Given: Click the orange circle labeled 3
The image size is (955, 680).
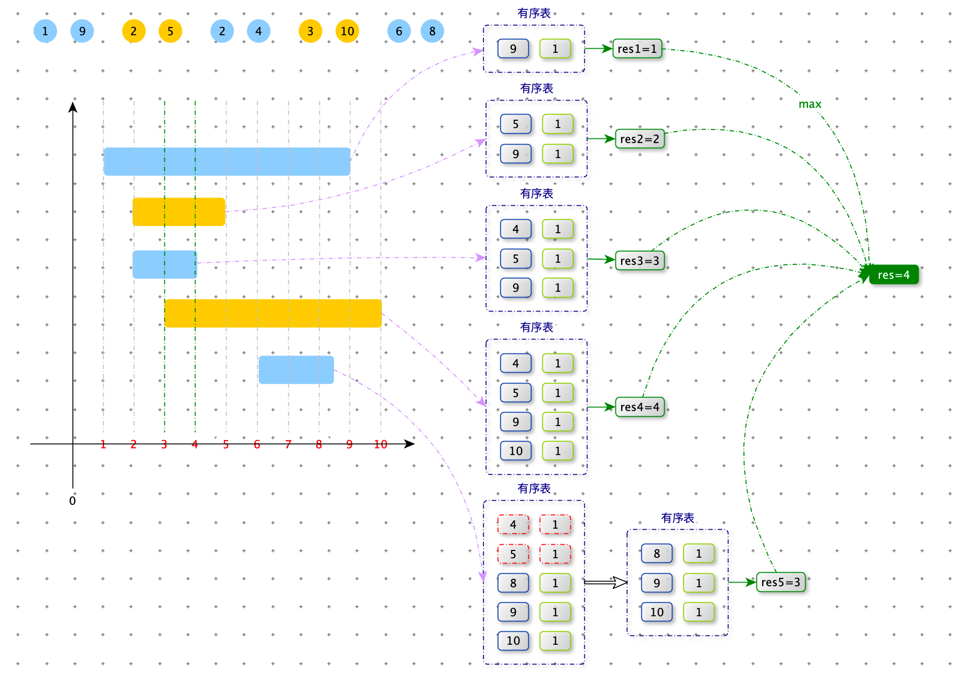Looking at the screenshot, I should pos(310,31).
